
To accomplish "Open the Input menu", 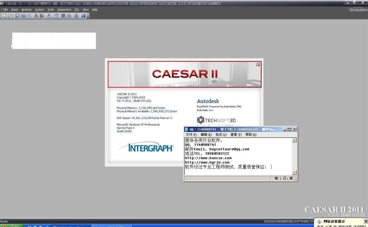I will click(x=15, y=10).
